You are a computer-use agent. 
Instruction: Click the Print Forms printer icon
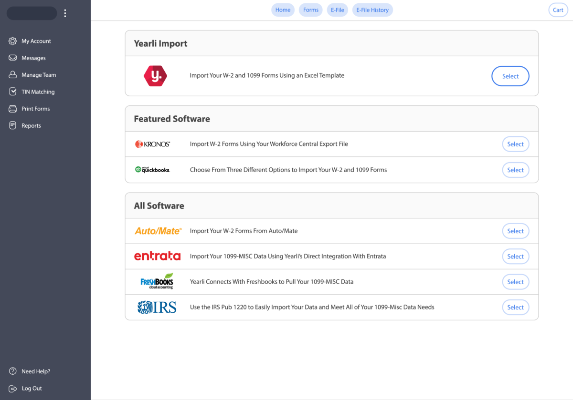pos(13,109)
